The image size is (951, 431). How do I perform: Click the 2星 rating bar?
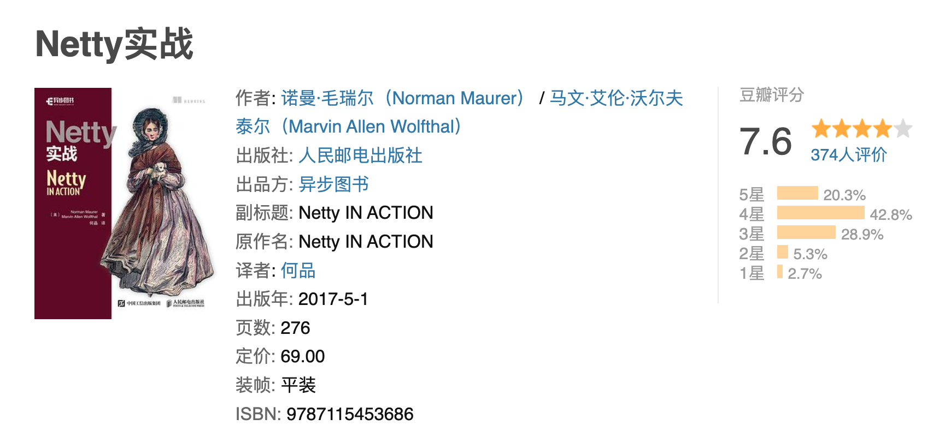(783, 252)
